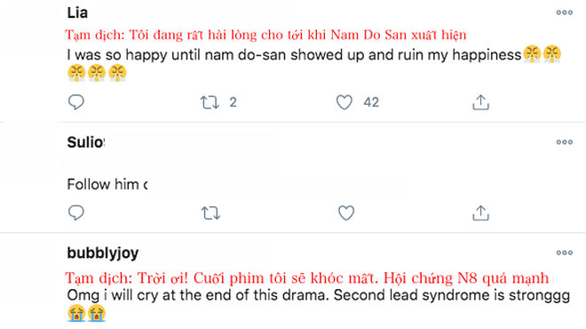586x329 pixels.
Task: Open the 'Follow him' tweet text
Action: [107, 184]
